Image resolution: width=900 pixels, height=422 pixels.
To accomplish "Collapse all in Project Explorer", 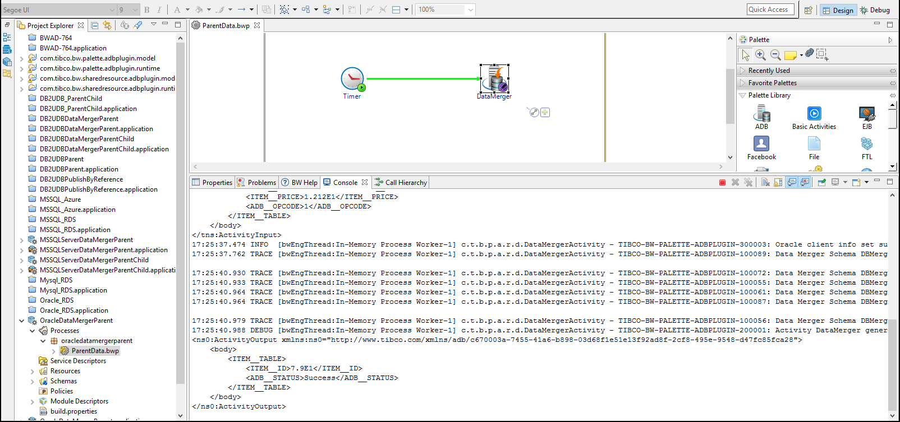I will click(x=95, y=25).
